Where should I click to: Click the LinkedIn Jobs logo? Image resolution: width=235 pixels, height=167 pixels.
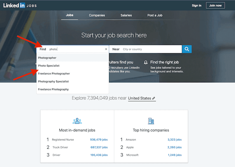19,5
